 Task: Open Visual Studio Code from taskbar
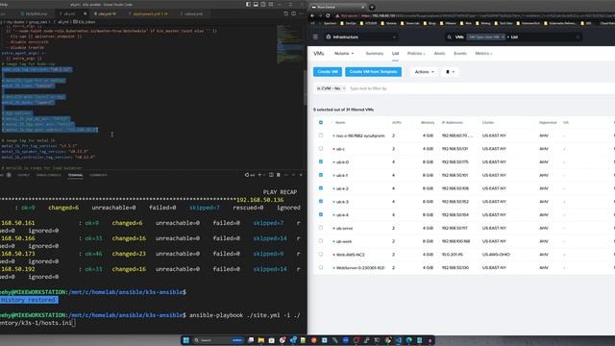coord(399,340)
